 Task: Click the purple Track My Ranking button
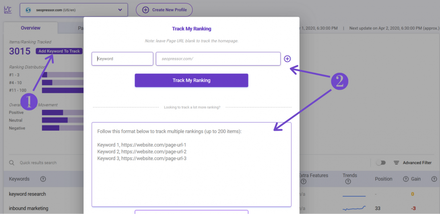191,80
